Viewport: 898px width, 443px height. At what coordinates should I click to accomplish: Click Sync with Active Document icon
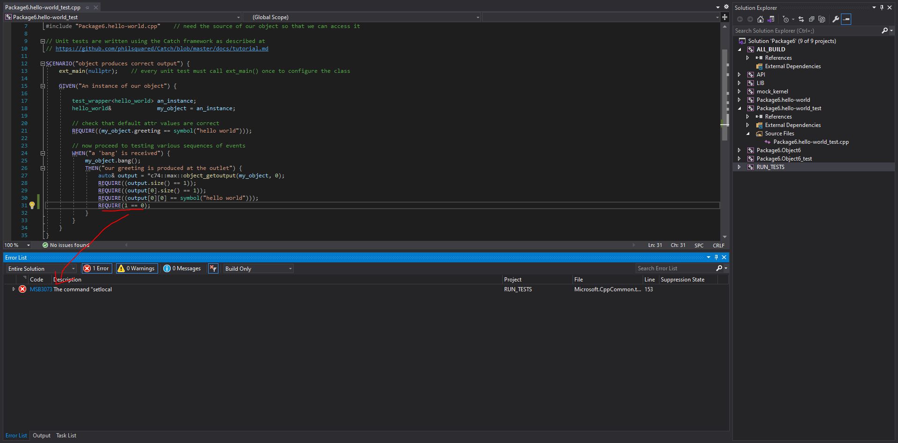(801, 19)
